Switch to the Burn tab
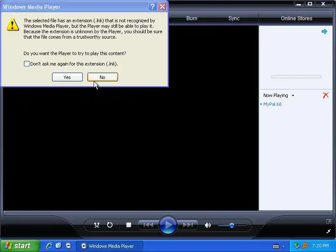The image size is (336, 252). pos(192,18)
